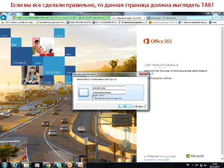The width and height of the screenshot is (224, 168).
Task: Open the media player taskbar icon
Action: tap(37, 165)
